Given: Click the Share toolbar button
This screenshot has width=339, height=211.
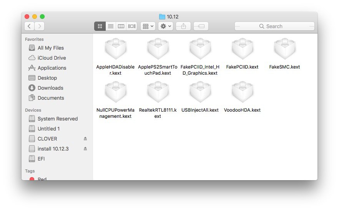Looking at the screenshot, I should click(183, 26).
